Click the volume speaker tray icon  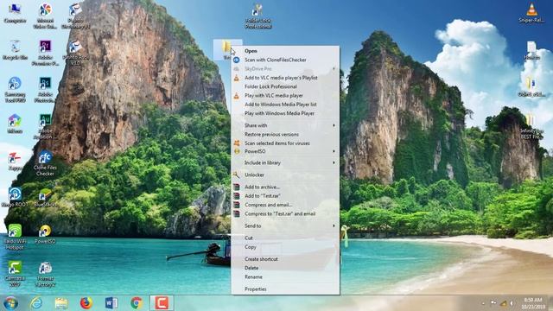512,303
